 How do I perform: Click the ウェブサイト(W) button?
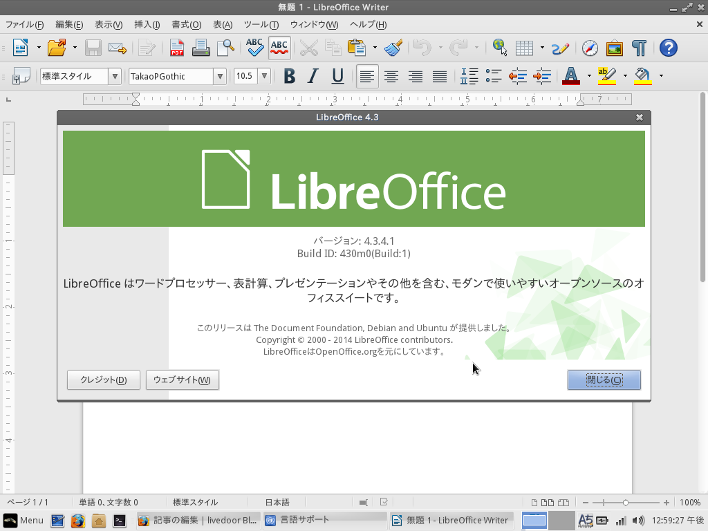pyautogui.click(x=183, y=380)
